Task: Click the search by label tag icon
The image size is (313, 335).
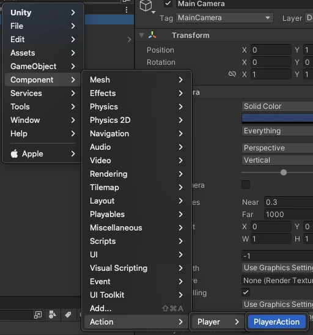Action: click(68, 314)
